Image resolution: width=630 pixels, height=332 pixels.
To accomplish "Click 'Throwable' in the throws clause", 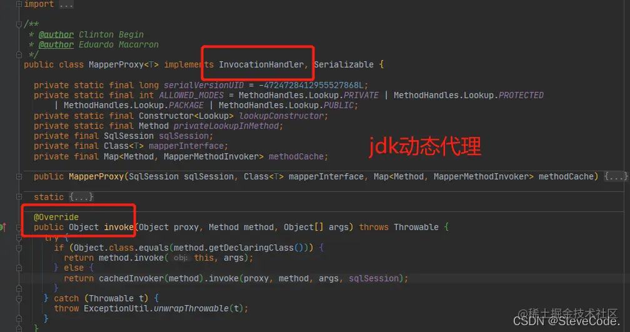I will coord(416,228).
